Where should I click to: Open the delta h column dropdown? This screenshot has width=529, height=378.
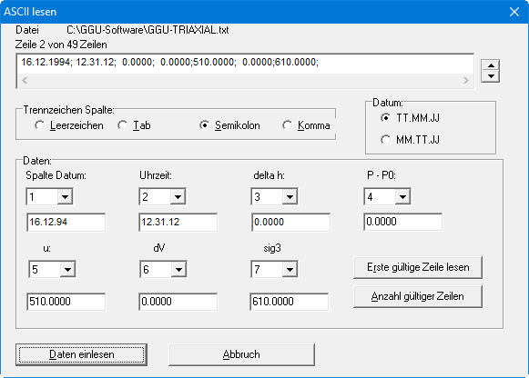pyautogui.click(x=290, y=196)
